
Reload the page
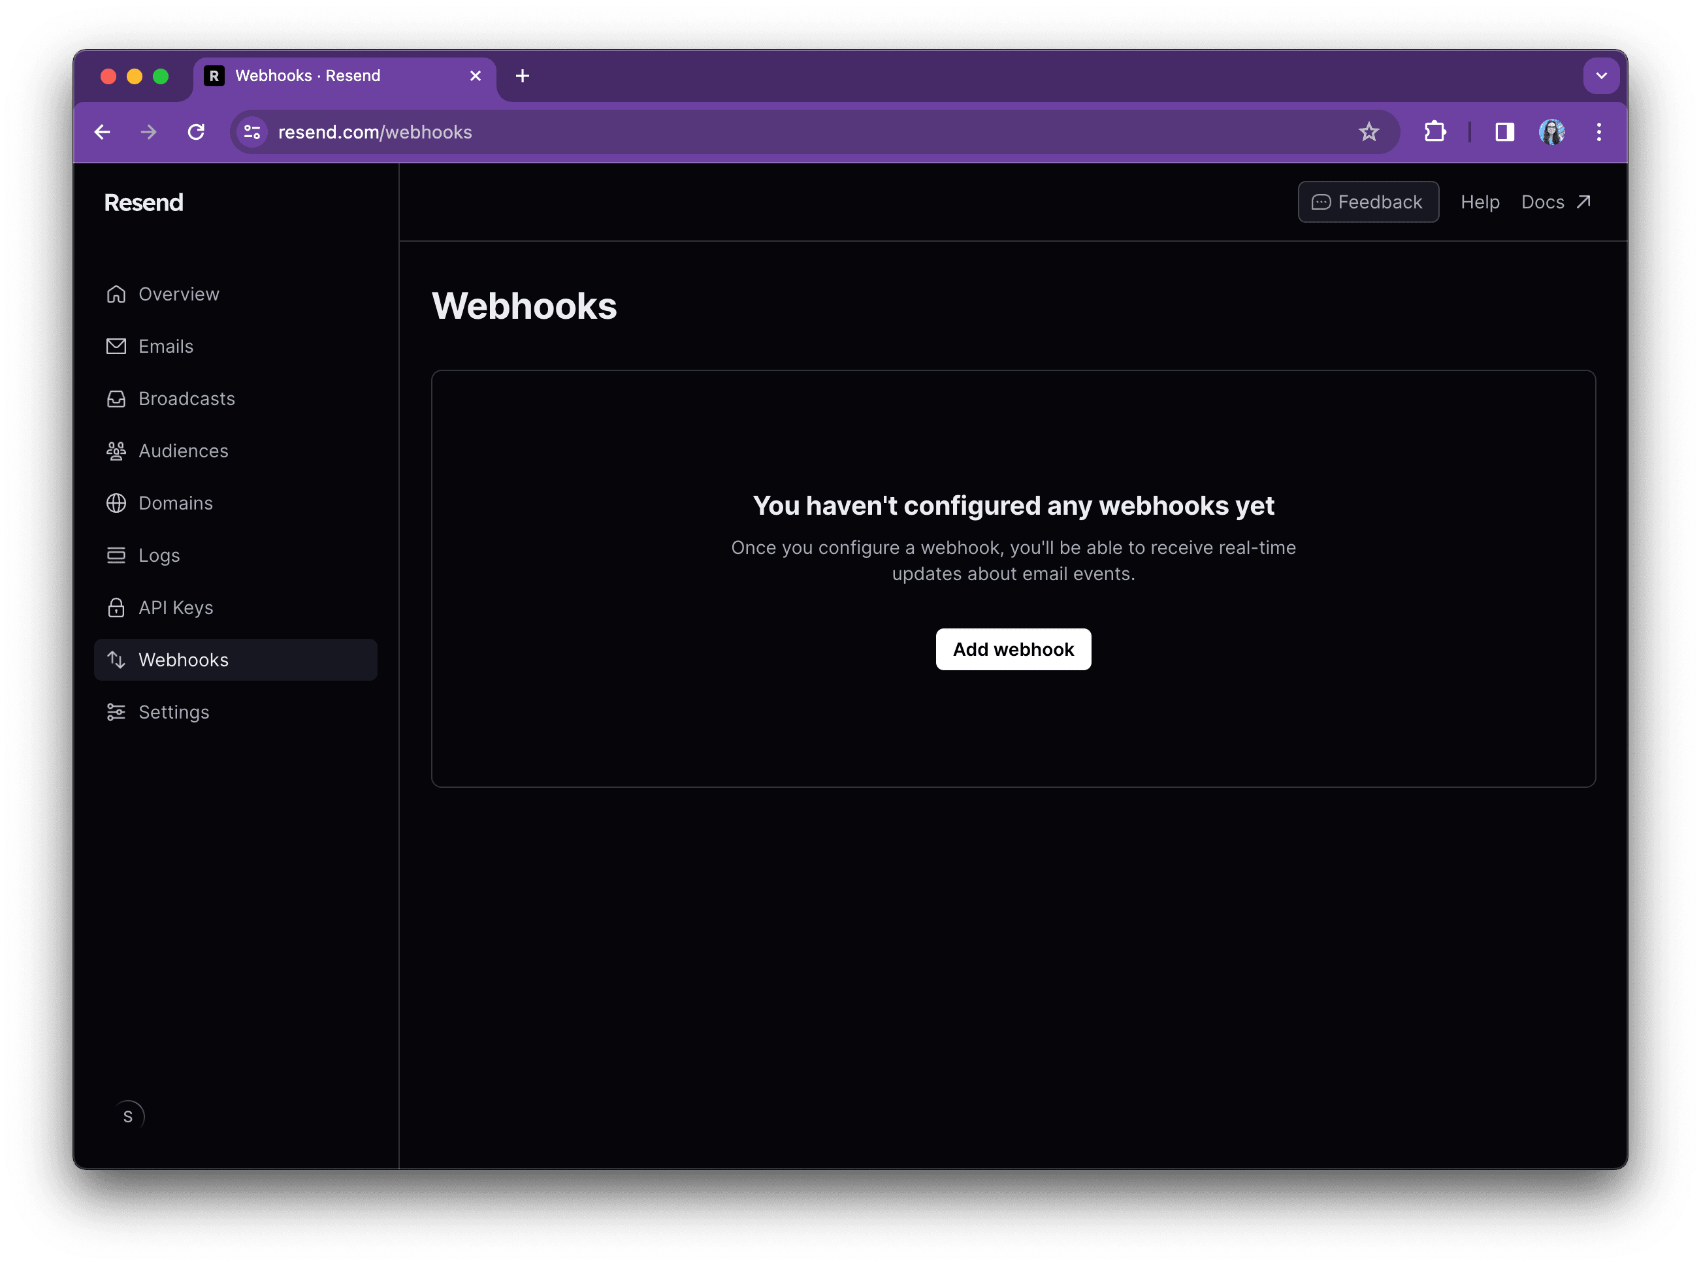[197, 132]
